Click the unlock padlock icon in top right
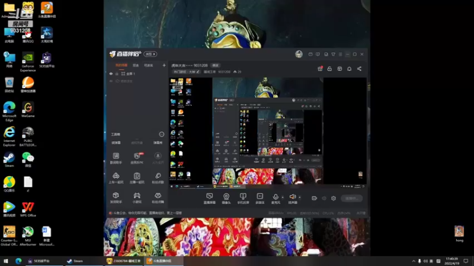Screen dimensions: 474x266 pos(329,69)
